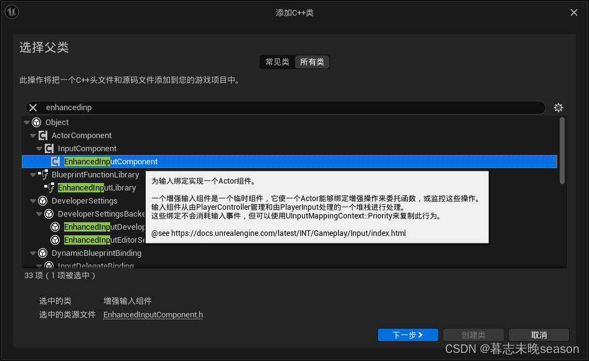589x361 pixels.
Task: Click the Unreal Engine logo icon
Action: pyautogui.click(x=12, y=12)
